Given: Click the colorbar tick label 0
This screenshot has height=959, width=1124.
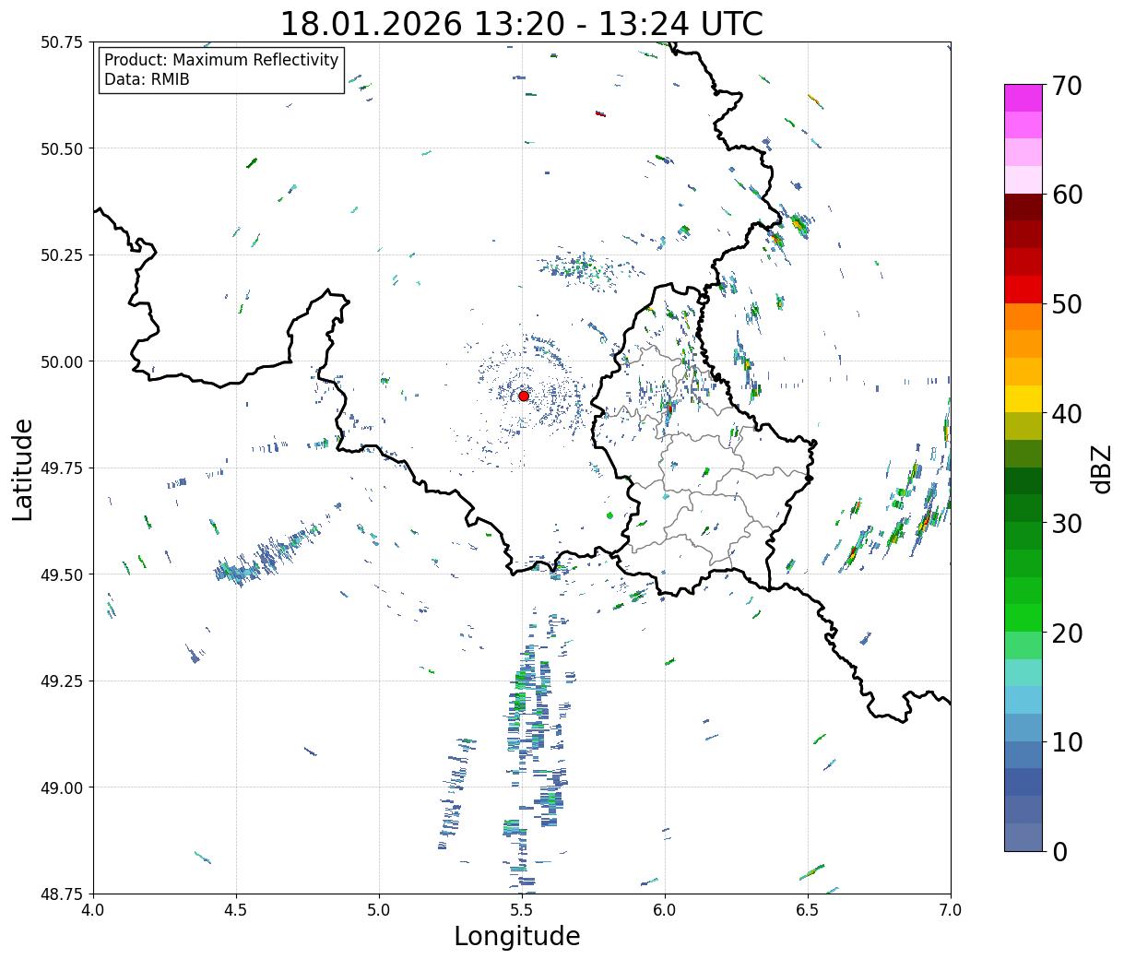Looking at the screenshot, I should point(1059,851).
